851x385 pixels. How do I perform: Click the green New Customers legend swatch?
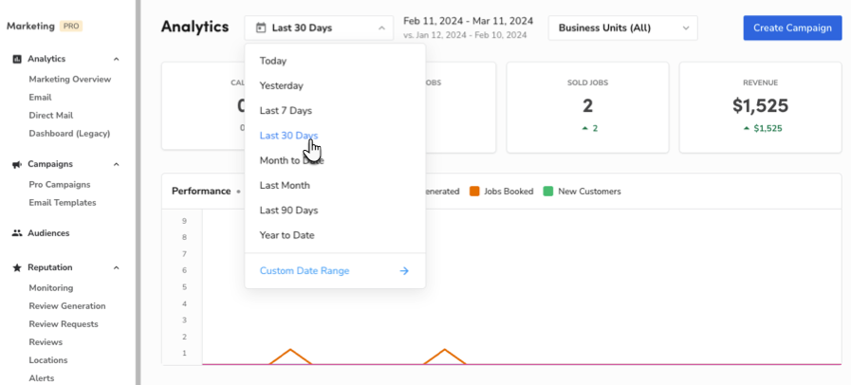pyautogui.click(x=548, y=192)
